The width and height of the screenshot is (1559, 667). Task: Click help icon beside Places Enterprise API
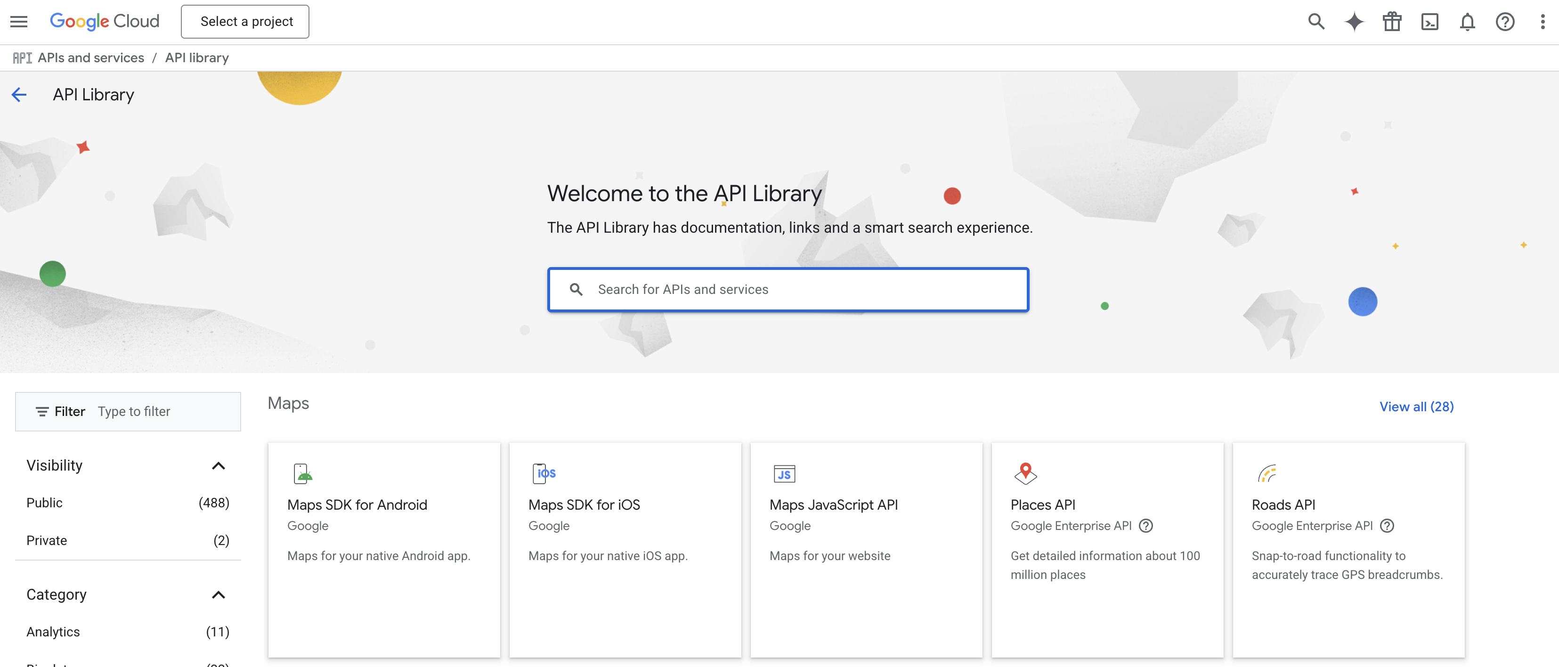point(1145,526)
